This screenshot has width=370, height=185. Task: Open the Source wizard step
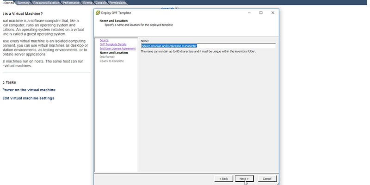pos(104,40)
